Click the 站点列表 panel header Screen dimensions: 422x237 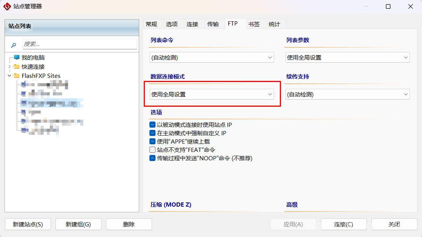coord(72,27)
